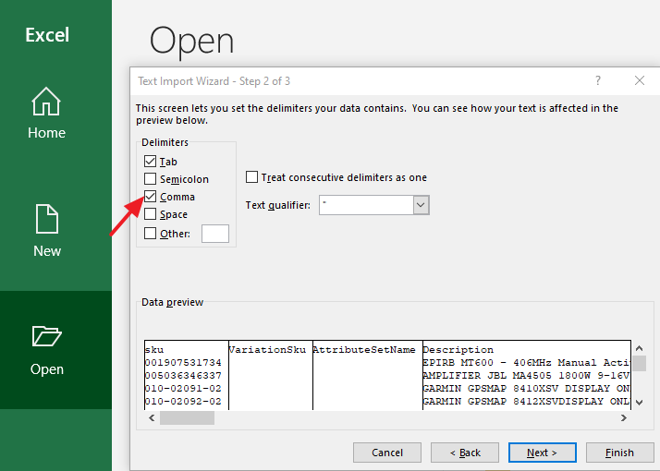Click the Excel title in the sidebar
Screen dimensions: 660x471
[x=47, y=35]
